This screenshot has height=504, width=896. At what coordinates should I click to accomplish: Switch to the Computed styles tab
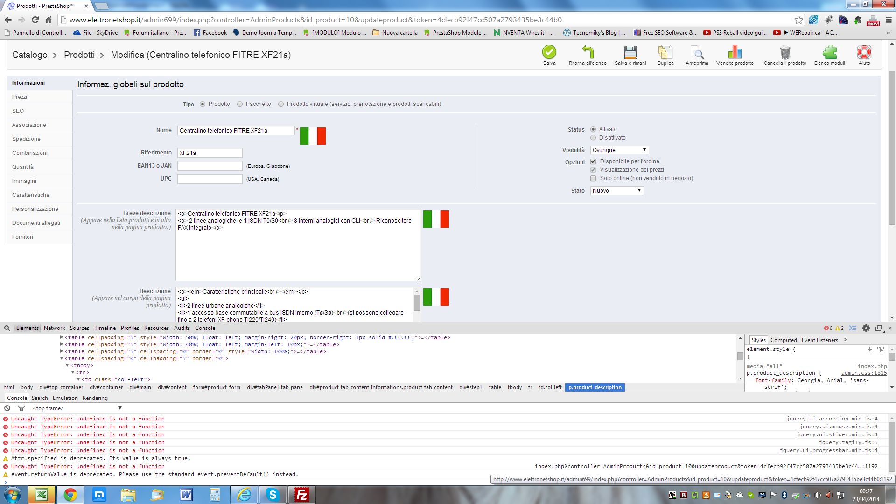click(784, 340)
